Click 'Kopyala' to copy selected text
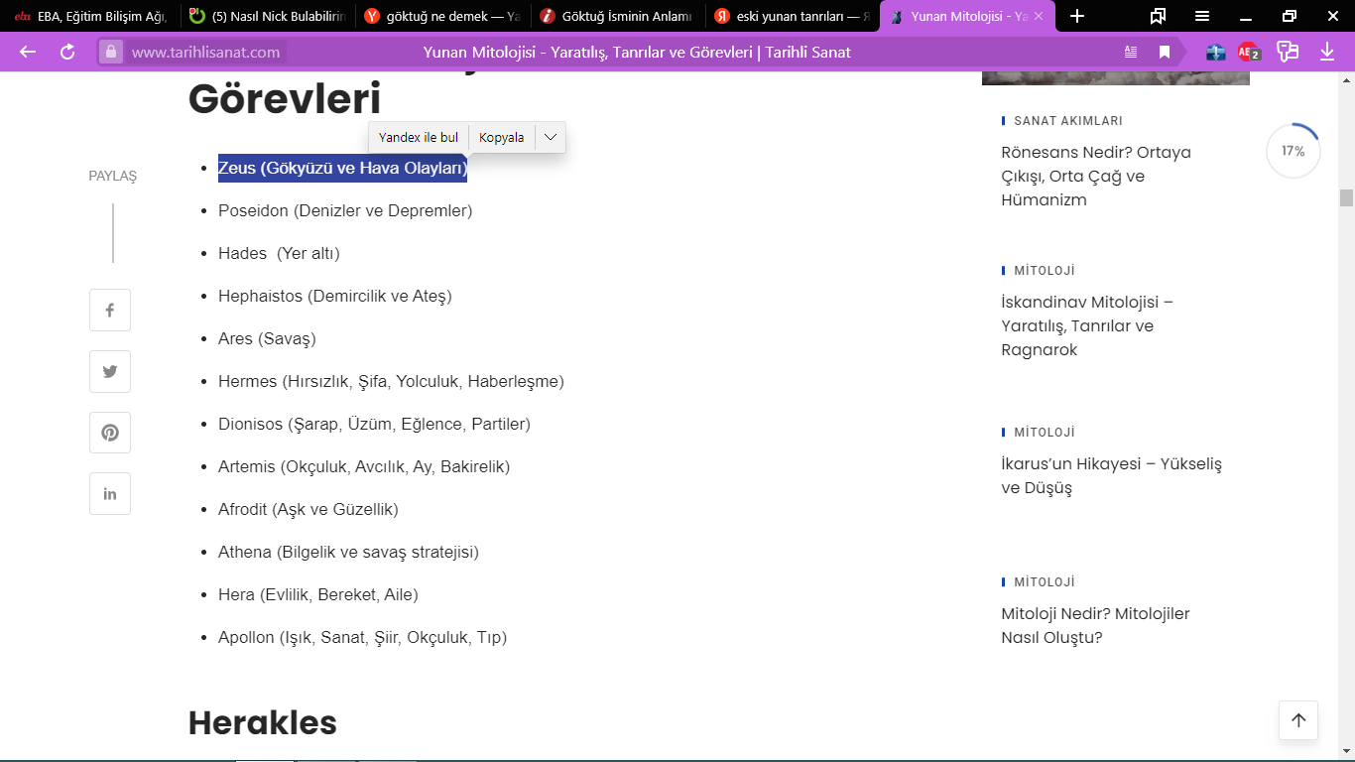The height and width of the screenshot is (762, 1355). (x=502, y=138)
